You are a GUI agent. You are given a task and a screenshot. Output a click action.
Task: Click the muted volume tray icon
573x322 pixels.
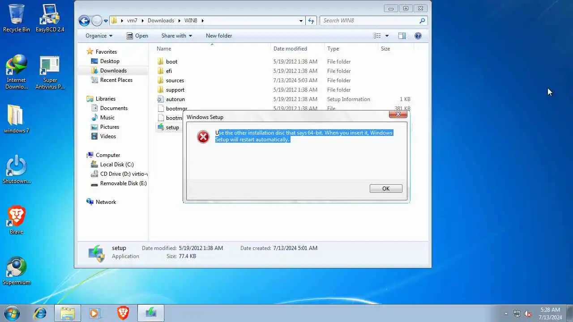(x=528, y=314)
